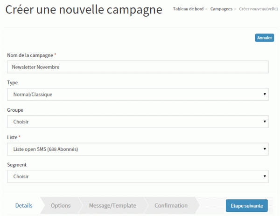Open the Liste dropdown with Liste open SMS

click(x=138, y=149)
